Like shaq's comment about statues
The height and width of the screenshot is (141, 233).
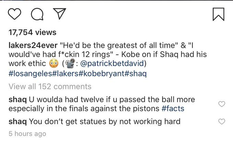tap(222, 121)
